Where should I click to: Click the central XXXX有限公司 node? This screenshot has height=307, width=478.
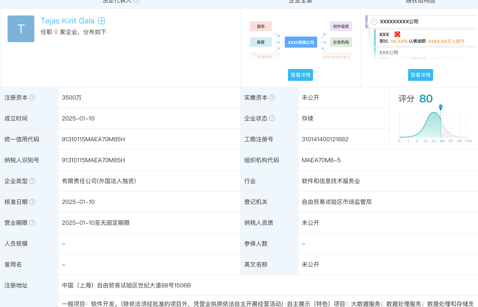[x=301, y=42]
